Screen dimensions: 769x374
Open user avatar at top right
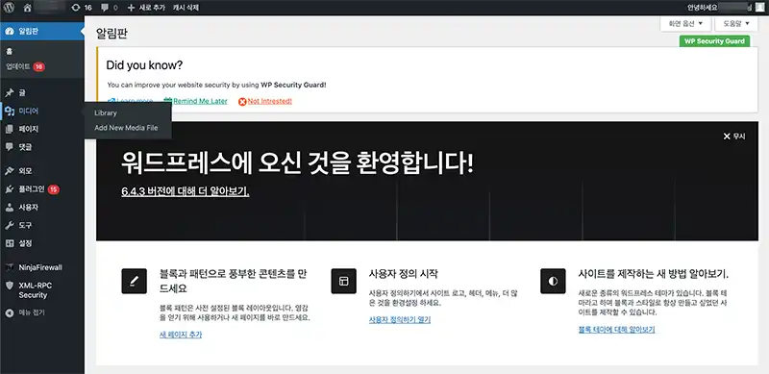pyautogui.click(x=759, y=8)
